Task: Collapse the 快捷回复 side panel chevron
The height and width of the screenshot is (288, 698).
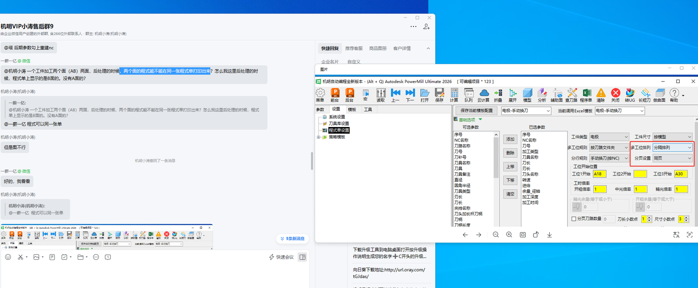Action: point(428,48)
